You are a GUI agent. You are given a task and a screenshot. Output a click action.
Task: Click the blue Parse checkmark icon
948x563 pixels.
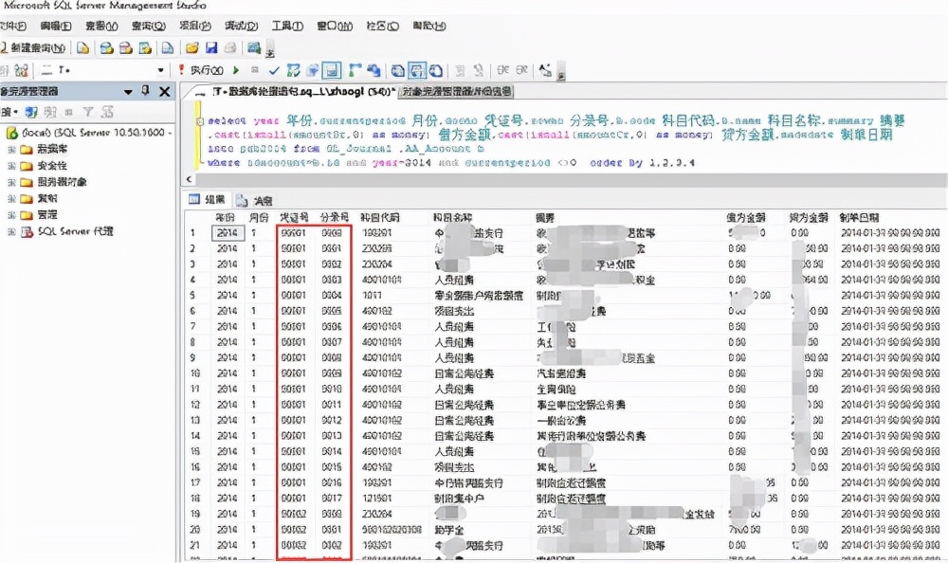(274, 69)
